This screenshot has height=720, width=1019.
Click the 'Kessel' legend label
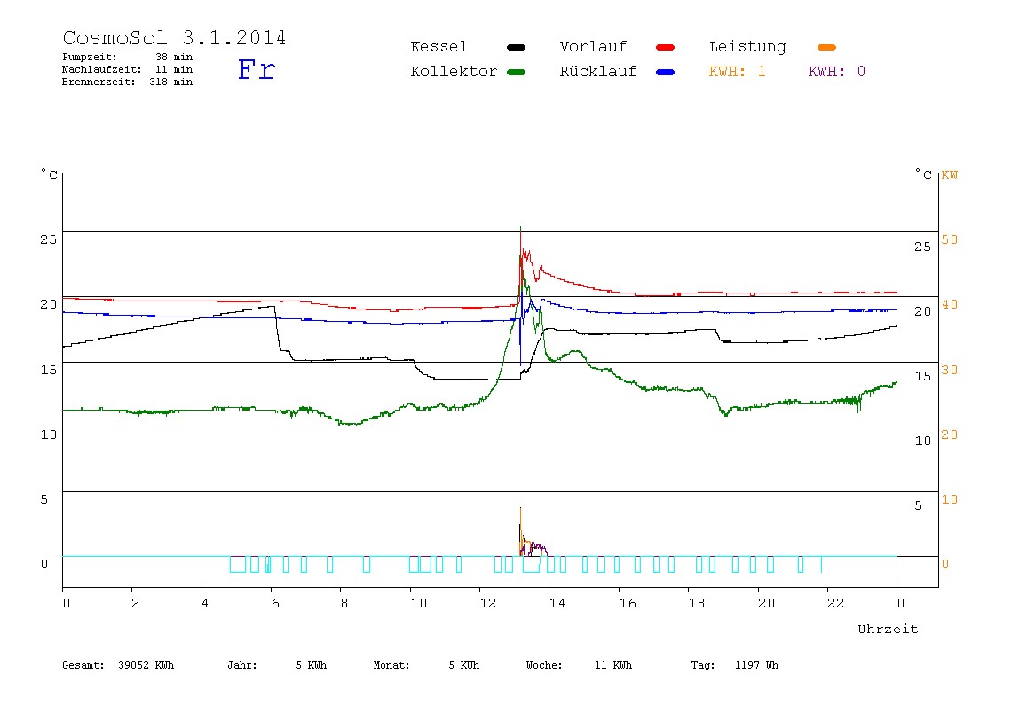438,47
